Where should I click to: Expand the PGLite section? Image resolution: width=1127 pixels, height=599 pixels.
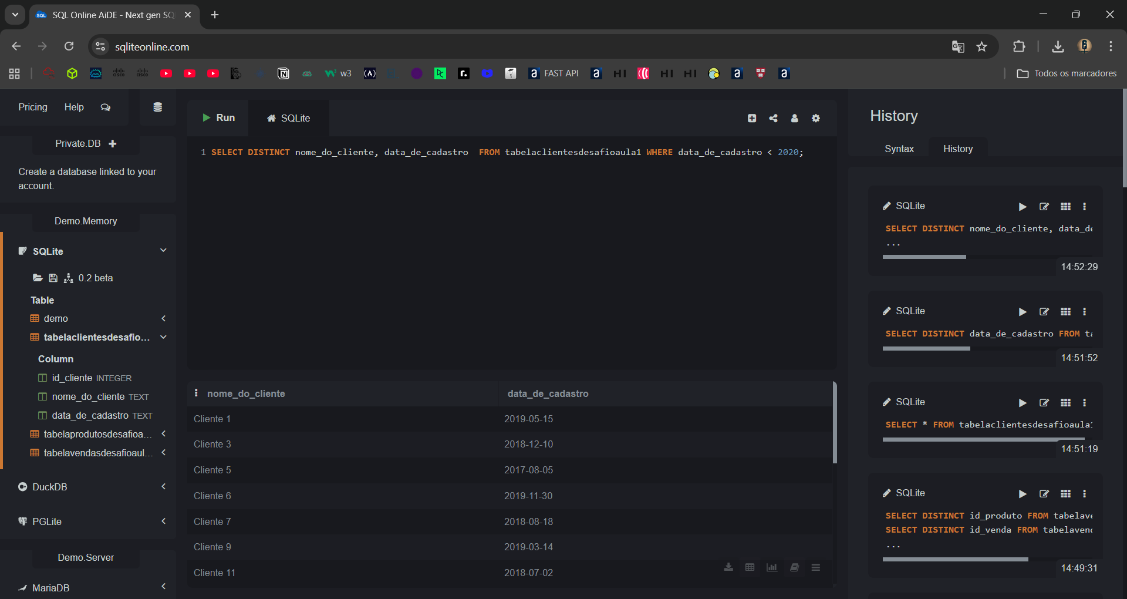point(163,521)
